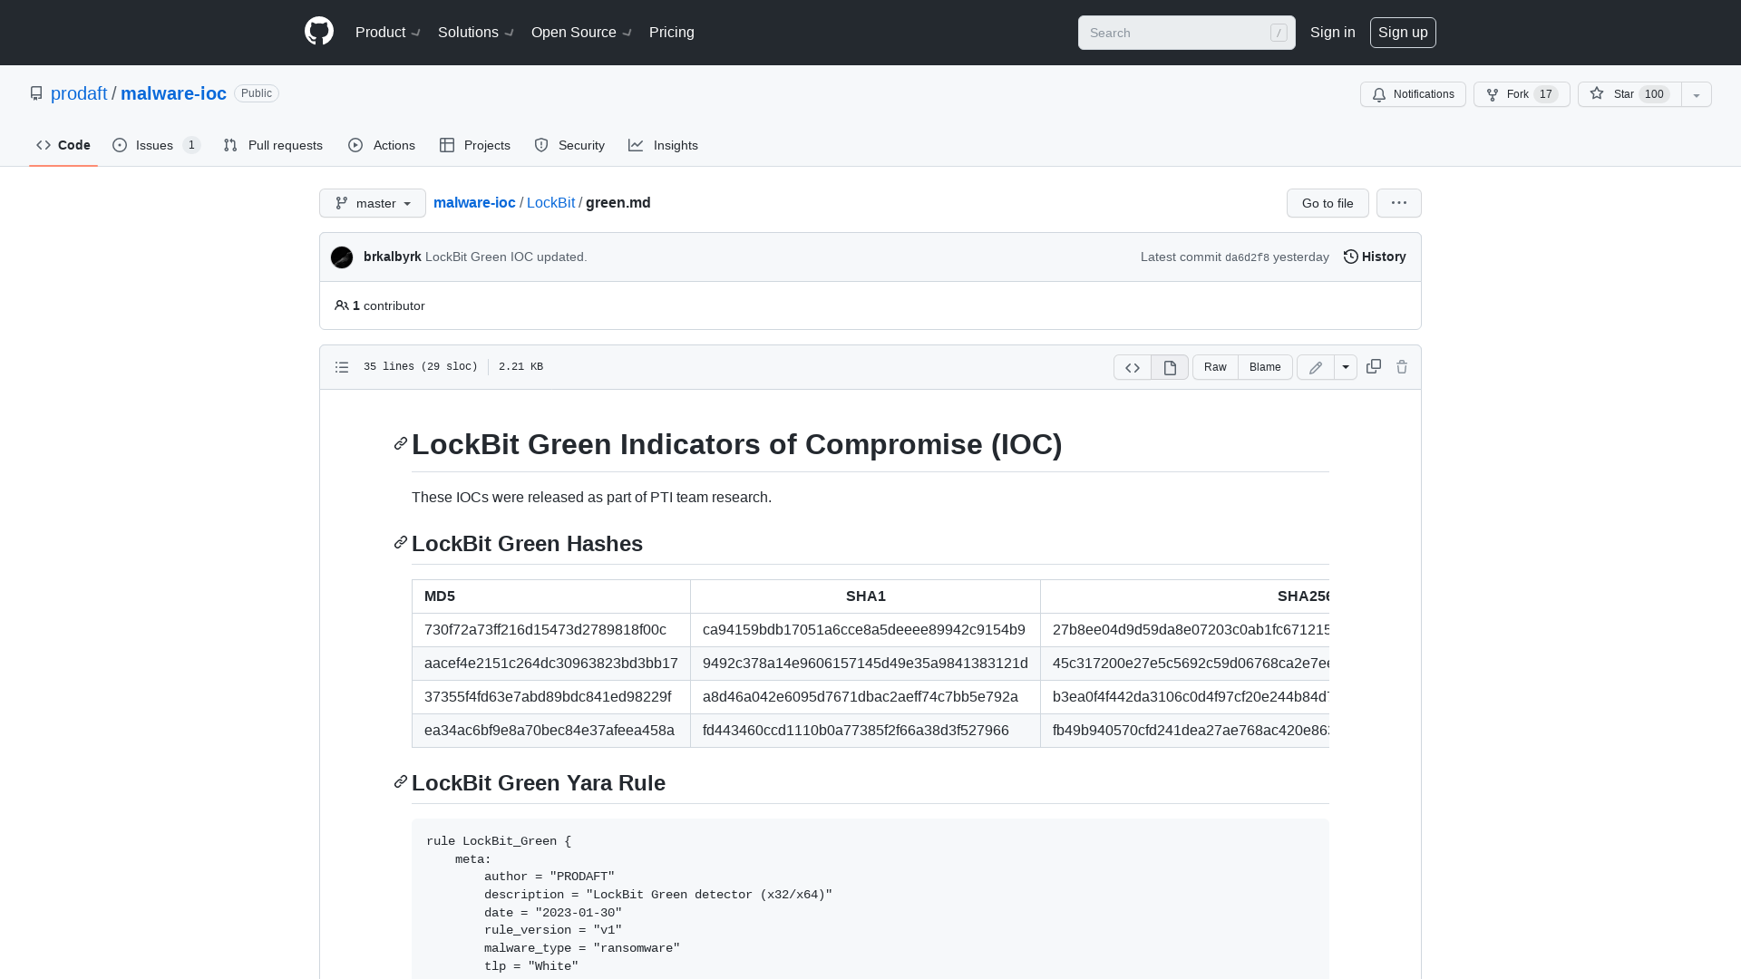Open the Notifications bell button
1741x979 pixels.
click(x=1413, y=94)
